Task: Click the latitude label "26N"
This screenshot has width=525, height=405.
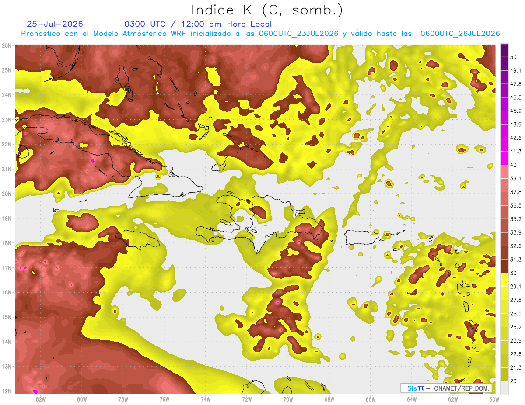Action: [7, 45]
